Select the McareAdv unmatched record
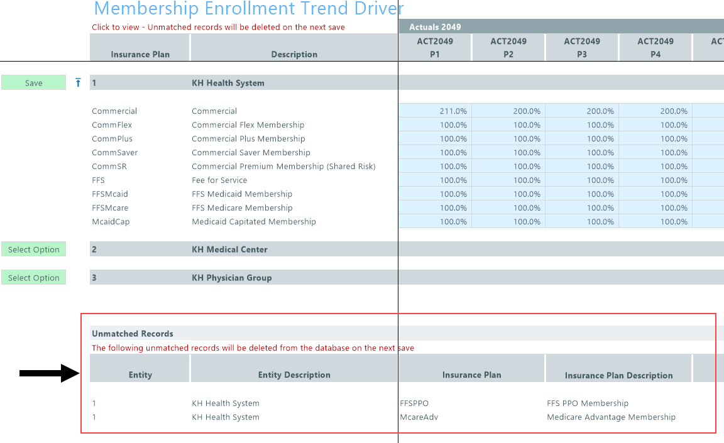Image resolution: width=724 pixels, height=443 pixels. [419, 417]
